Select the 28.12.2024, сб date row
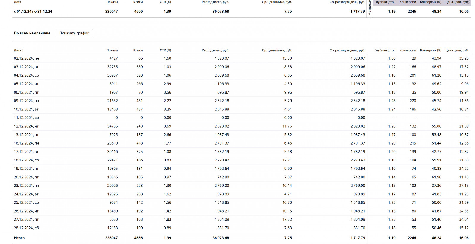Image resolution: width=475 pixels, height=244 pixels. [x=26, y=228]
